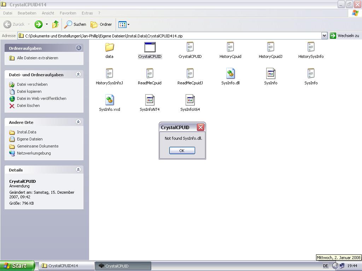Click the DE language indicator
Image resolution: width=362 pixels, height=271 pixels.
click(x=326, y=266)
